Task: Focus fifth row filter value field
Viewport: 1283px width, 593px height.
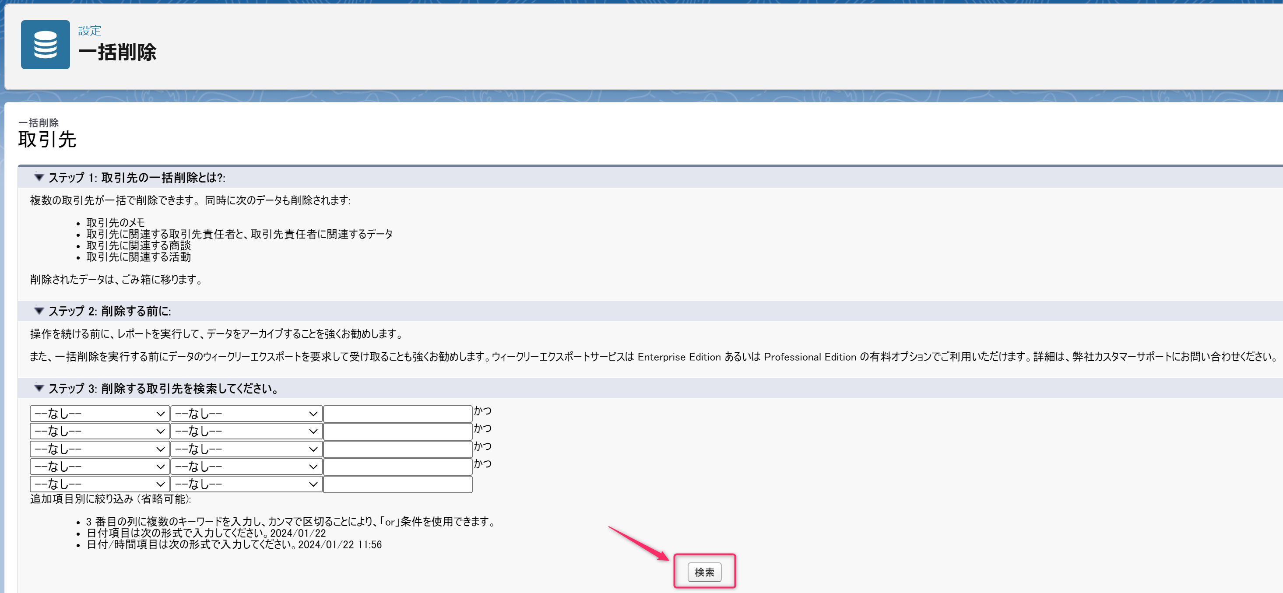Action: pyautogui.click(x=397, y=484)
